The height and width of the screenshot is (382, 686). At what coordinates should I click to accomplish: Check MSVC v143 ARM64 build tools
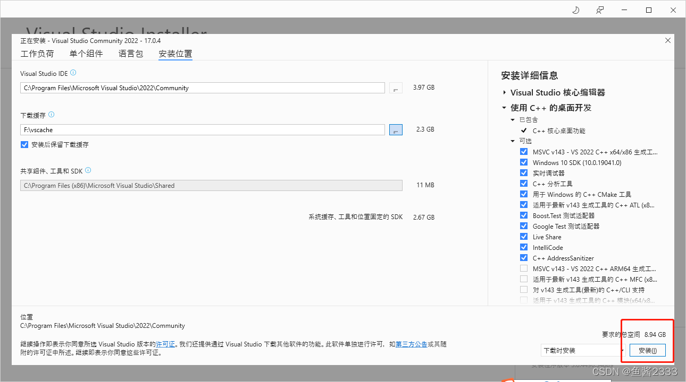click(x=524, y=268)
